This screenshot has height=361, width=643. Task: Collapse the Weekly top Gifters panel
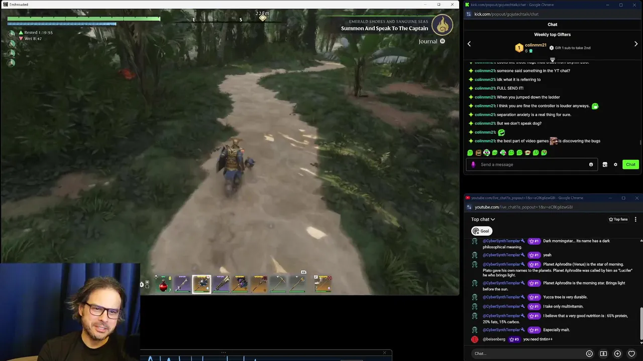[x=552, y=59]
